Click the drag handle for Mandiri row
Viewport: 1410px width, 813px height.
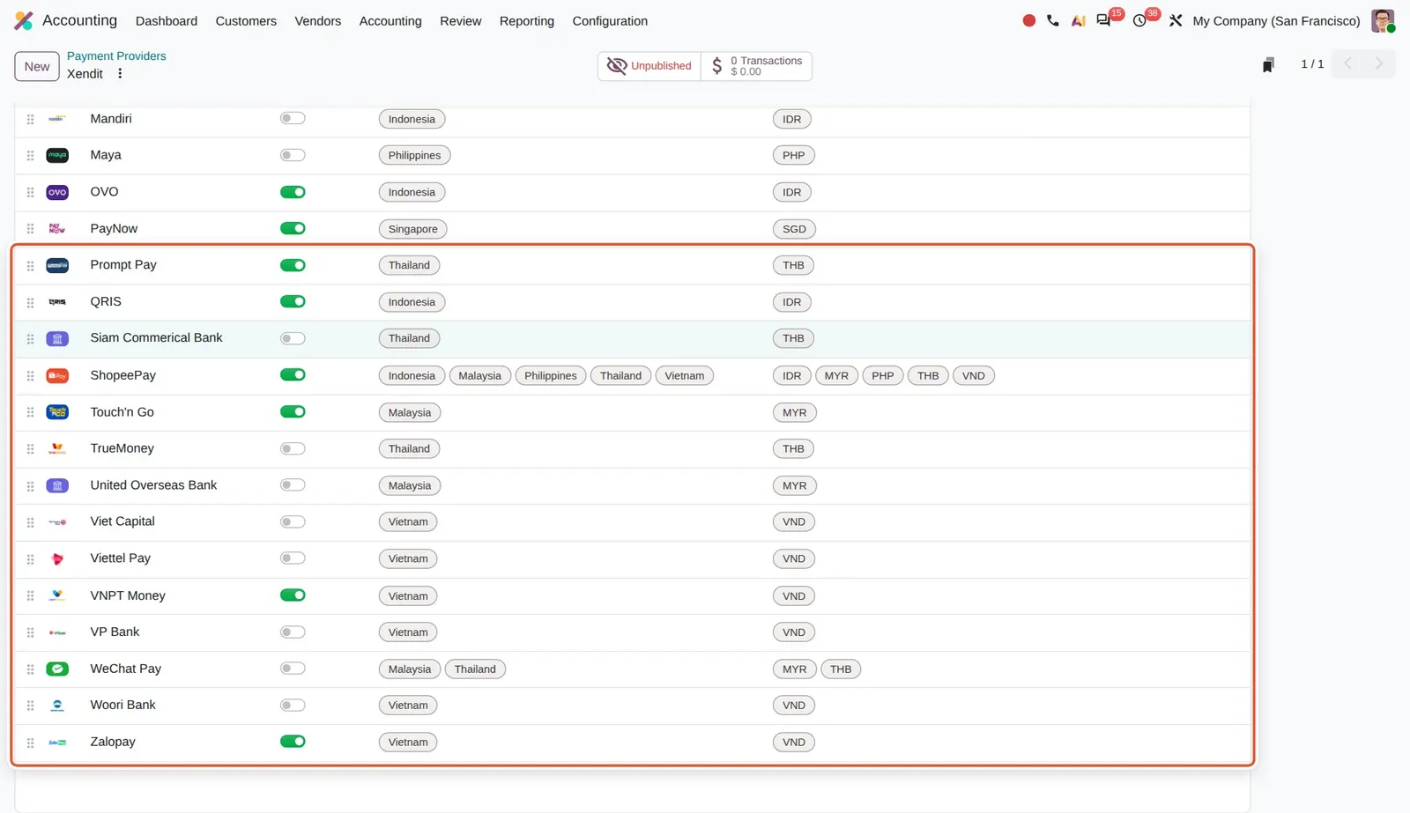[30, 119]
